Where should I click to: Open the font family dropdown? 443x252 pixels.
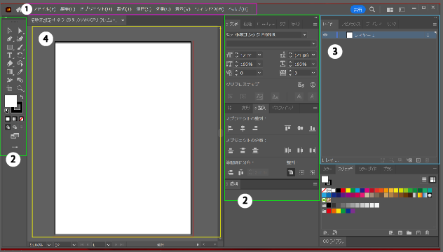tap(304, 35)
